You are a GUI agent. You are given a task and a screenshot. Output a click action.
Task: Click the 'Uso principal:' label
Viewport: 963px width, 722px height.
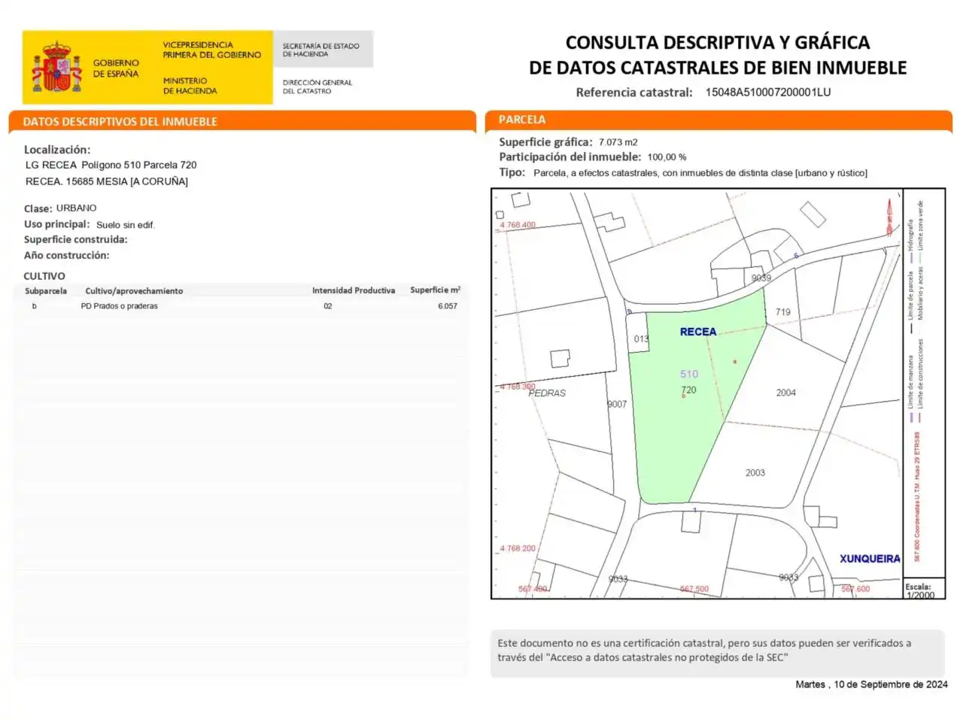pyautogui.click(x=56, y=224)
